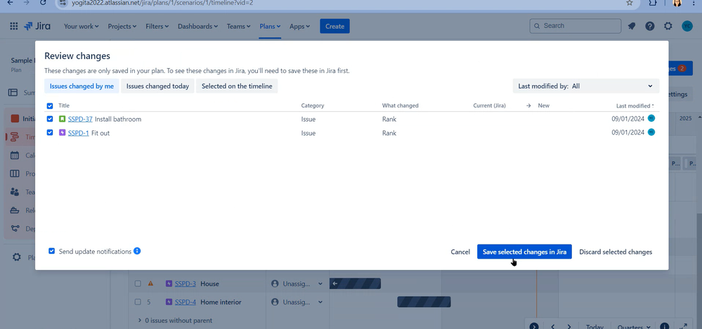Open the YC profile avatar menu
This screenshot has width=702, height=329.
click(x=687, y=26)
